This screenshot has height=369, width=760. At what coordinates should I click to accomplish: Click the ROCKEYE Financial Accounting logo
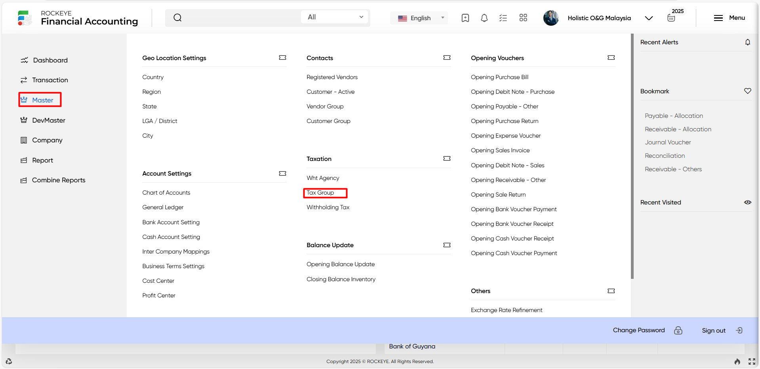pyautogui.click(x=78, y=18)
